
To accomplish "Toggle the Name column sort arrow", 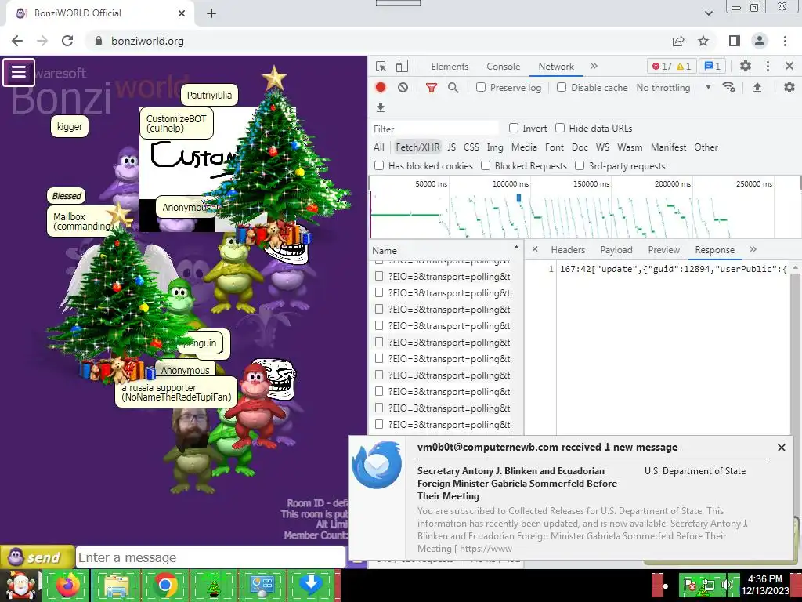I will (x=517, y=248).
